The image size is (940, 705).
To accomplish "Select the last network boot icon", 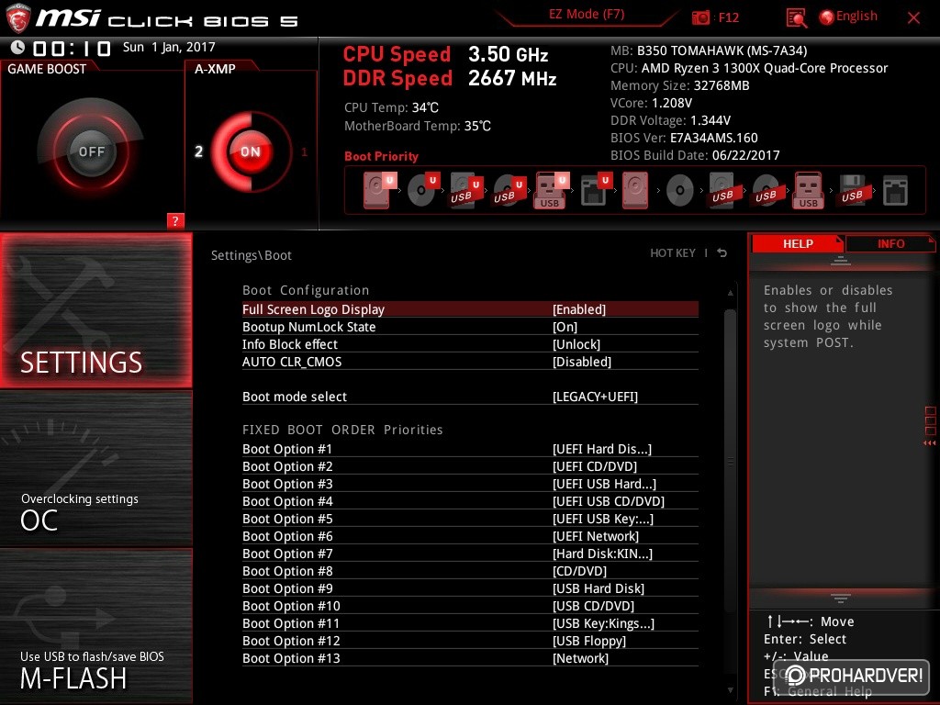I will click(x=895, y=191).
